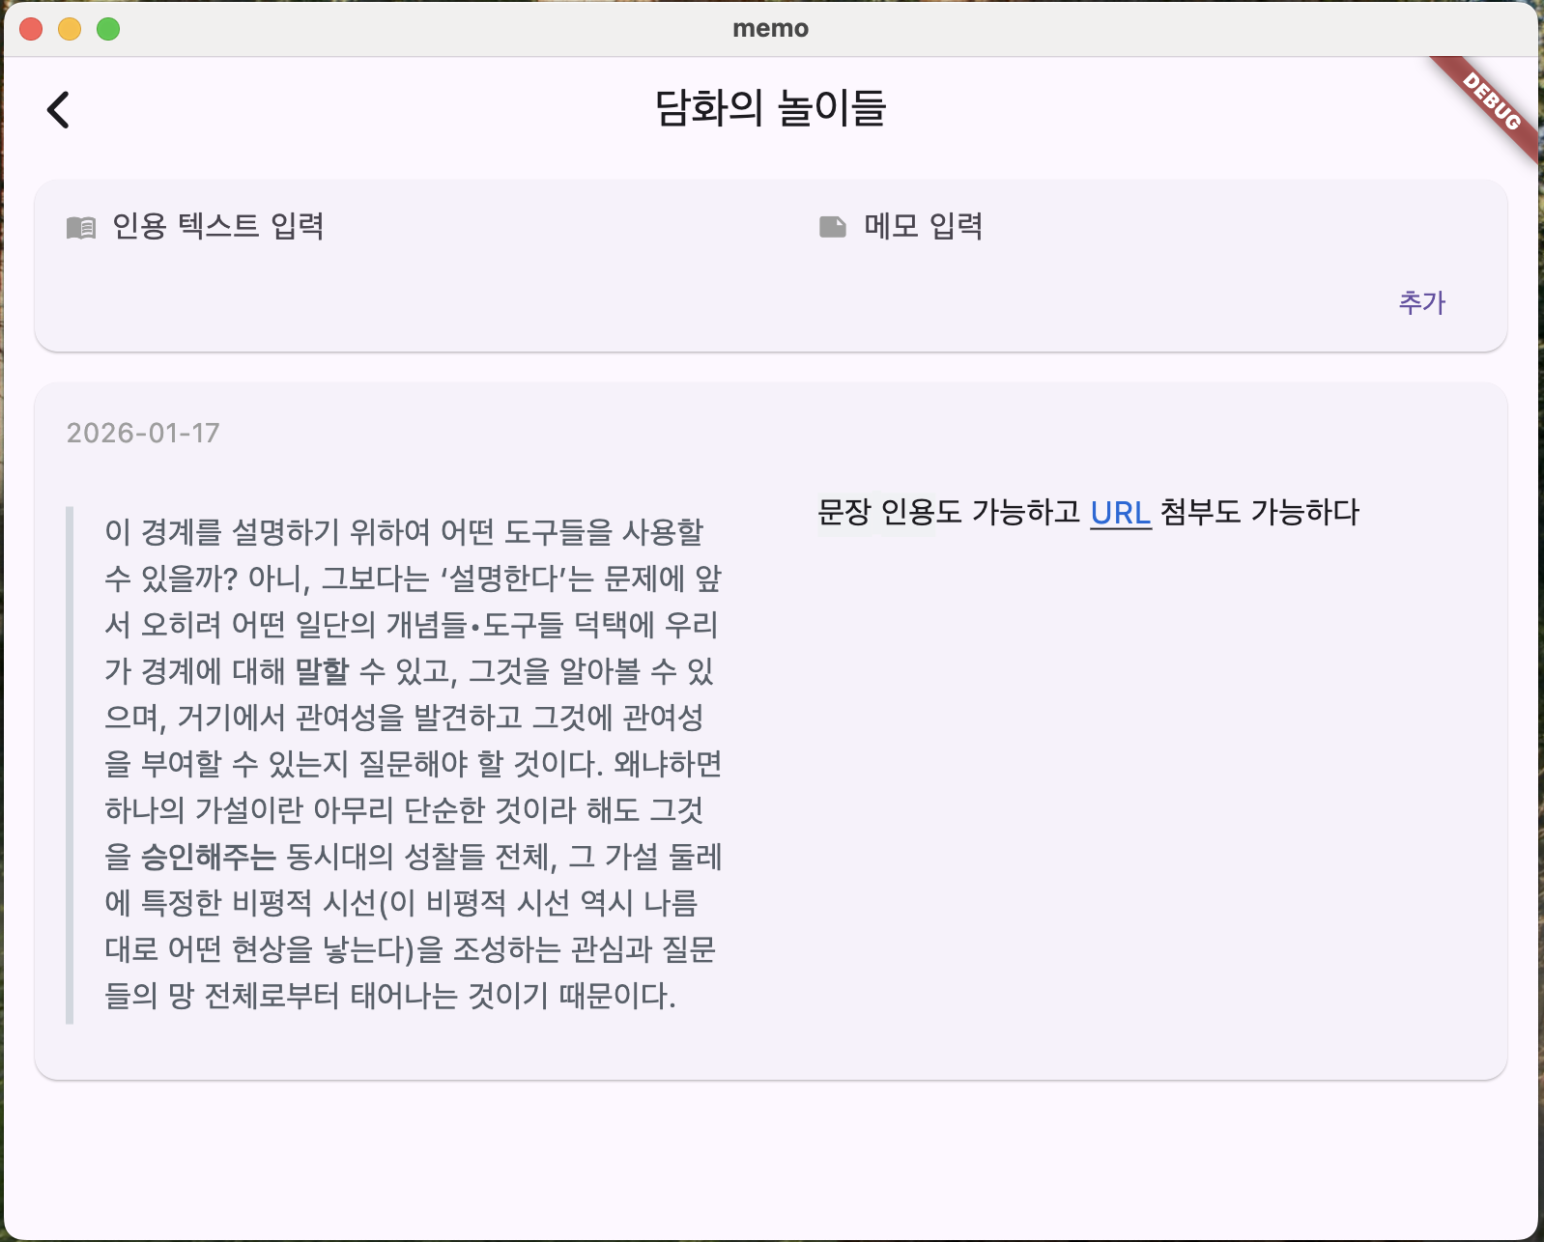The width and height of the screenshot is (1544, 1242).
Task: Focus the 메모 입력 text field
Action: 1159,227
